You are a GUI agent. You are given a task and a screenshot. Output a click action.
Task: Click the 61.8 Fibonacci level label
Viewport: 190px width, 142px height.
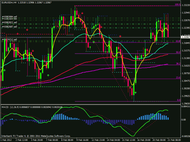[178, 41]
